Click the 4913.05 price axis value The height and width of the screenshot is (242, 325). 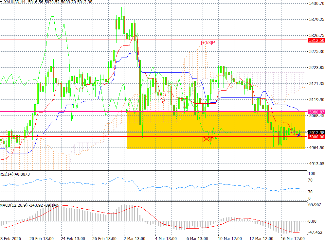[x=317, y=164]
